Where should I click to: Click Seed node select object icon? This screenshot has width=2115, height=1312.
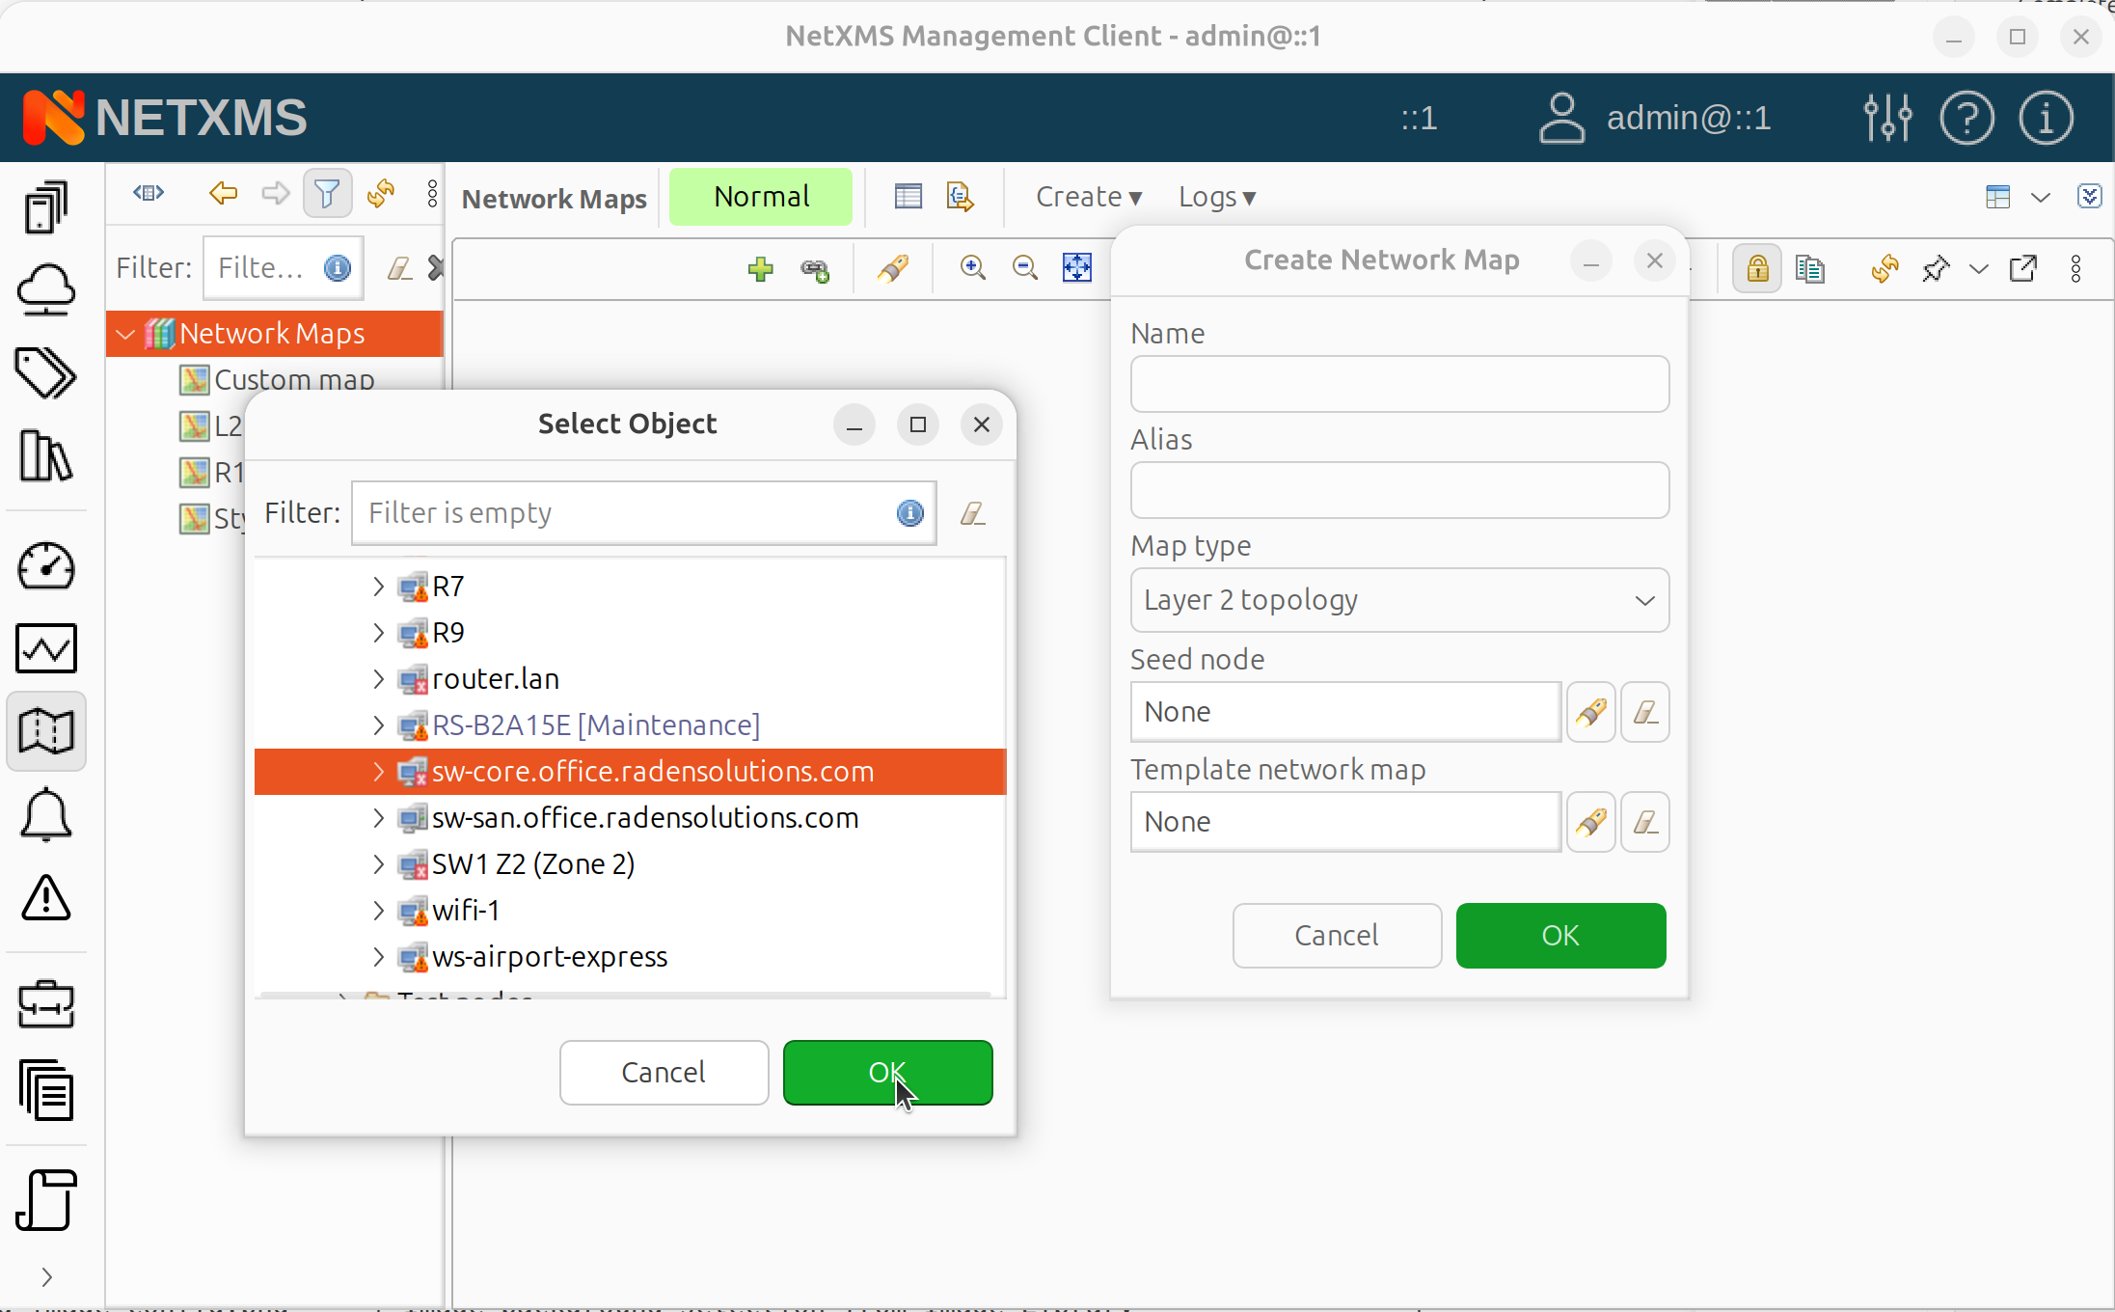click(1590, 712)
